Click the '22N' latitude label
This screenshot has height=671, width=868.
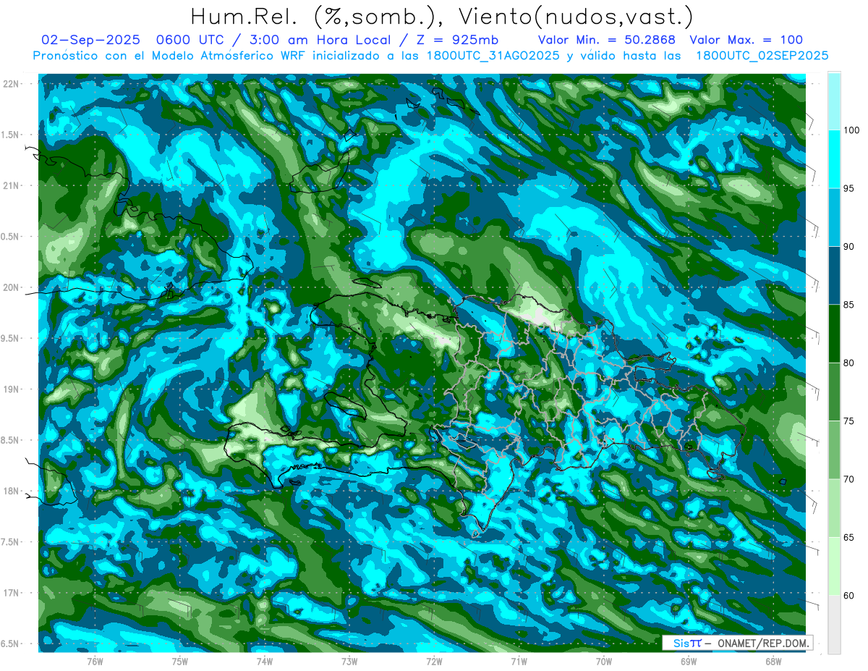tap(12, 84)
